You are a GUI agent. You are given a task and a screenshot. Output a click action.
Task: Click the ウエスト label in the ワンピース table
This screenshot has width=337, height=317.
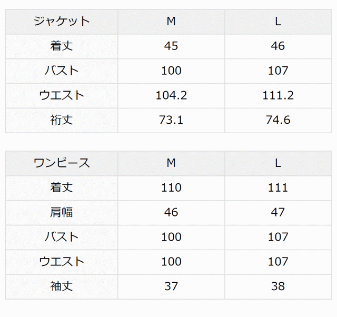point(62,262)
